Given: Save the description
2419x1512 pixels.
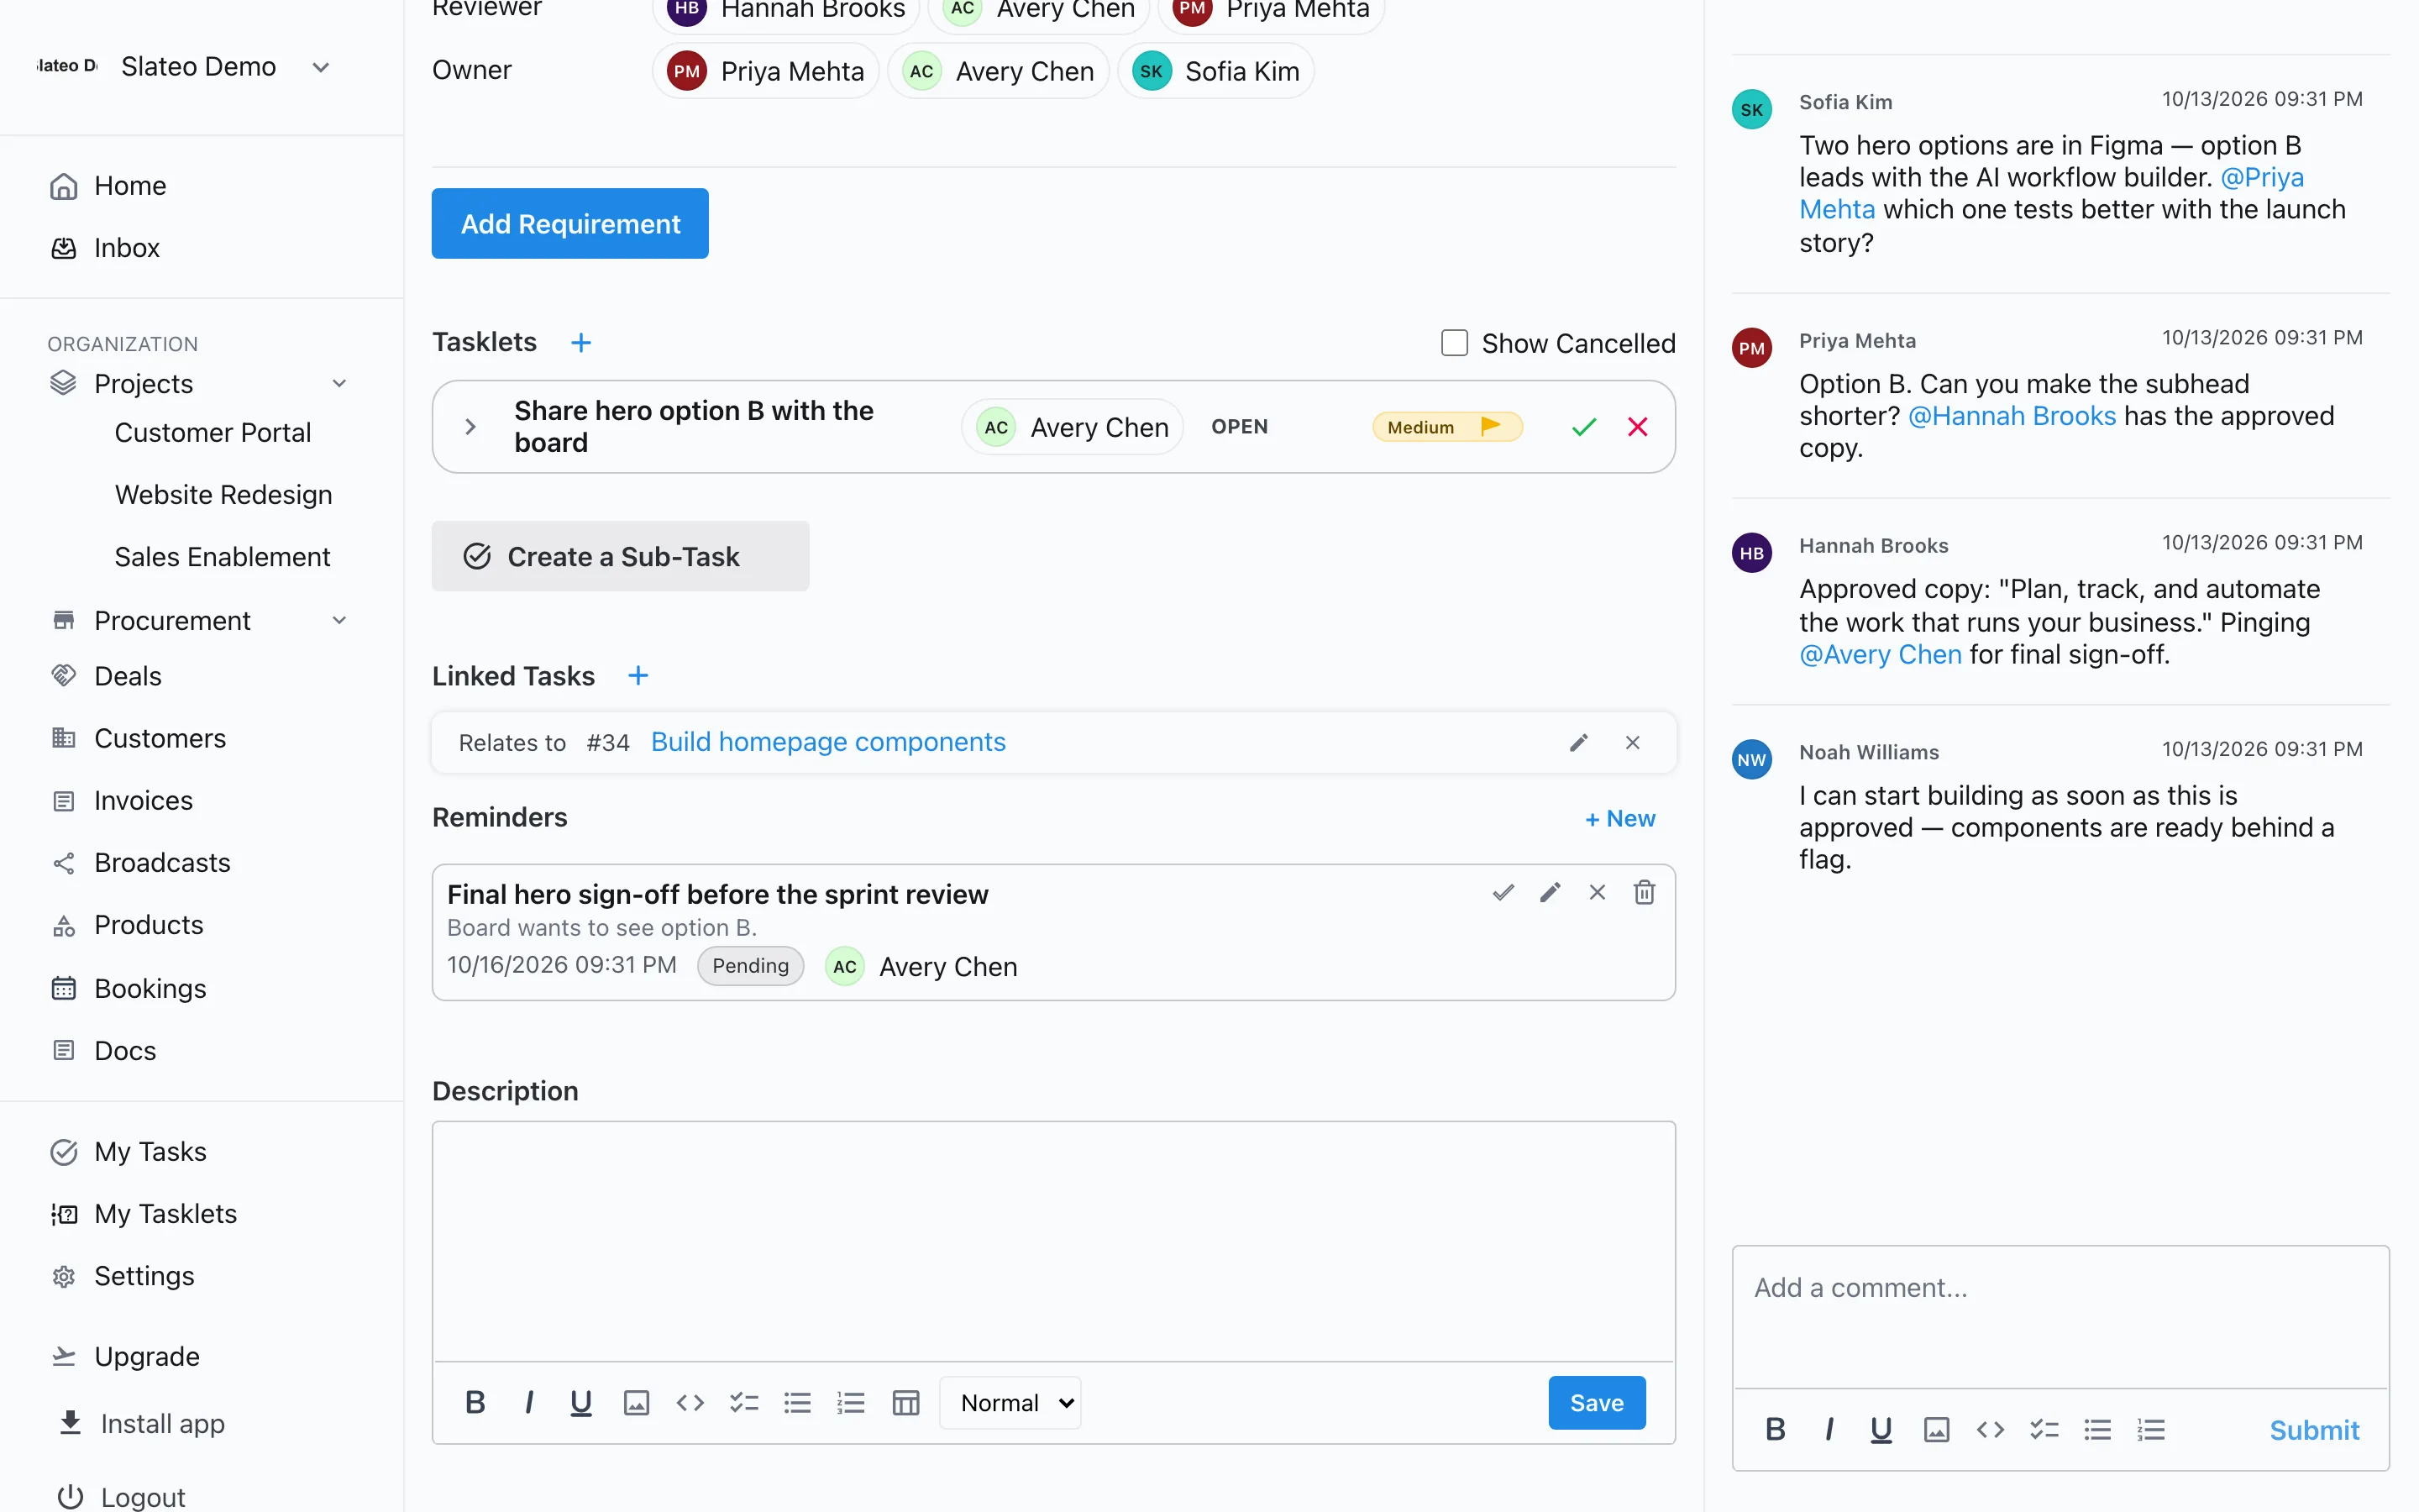Looking at the screenshot, I should (1597, 1403).
